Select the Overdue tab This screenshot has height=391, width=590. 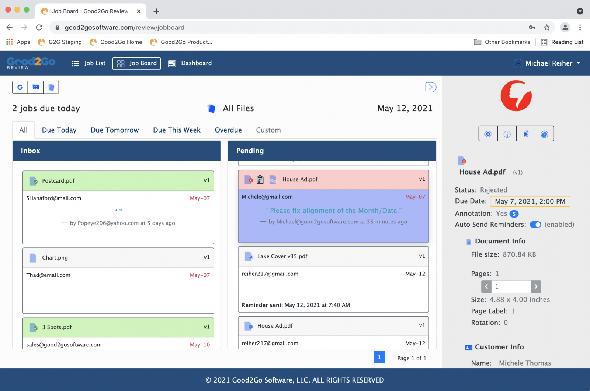pos(228,130)
